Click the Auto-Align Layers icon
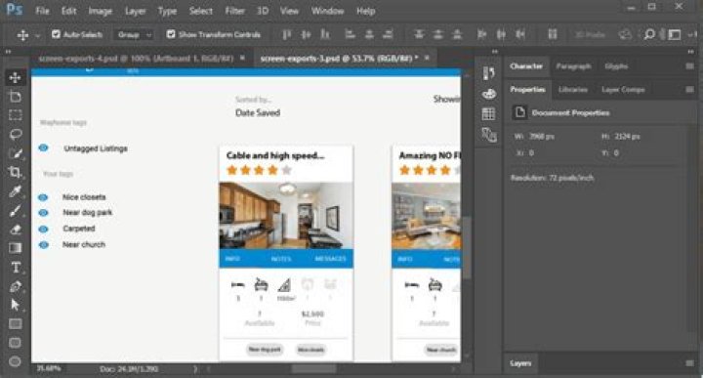This screenshot has width=703, height=378. pos(553,34)
